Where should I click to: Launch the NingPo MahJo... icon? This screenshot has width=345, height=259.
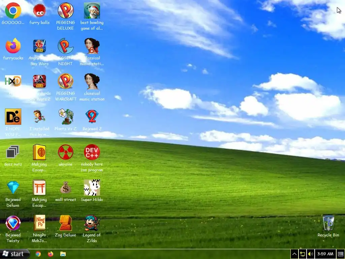click(39, 223)
